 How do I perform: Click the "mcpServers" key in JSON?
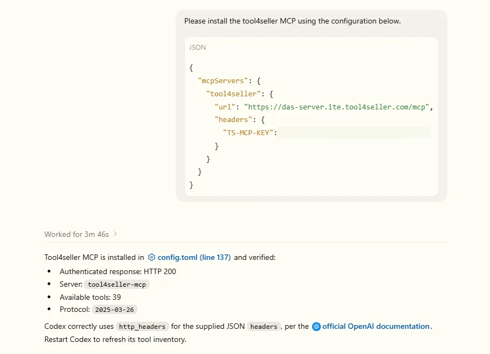pyautogui.click(x=223, y=81)
